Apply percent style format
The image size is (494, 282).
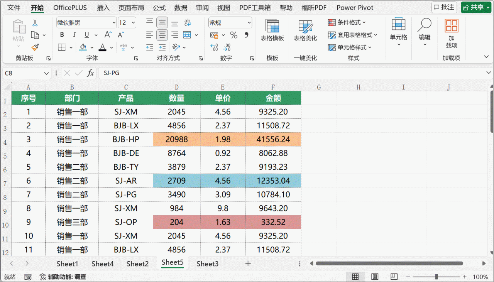tap(234, 35)
